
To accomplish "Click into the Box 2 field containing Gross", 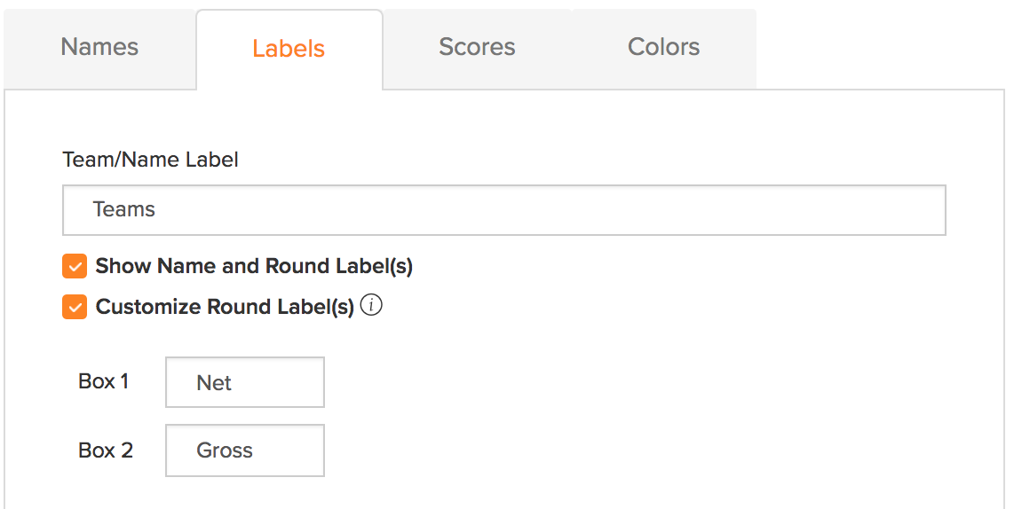I will [x=245, y=450].
